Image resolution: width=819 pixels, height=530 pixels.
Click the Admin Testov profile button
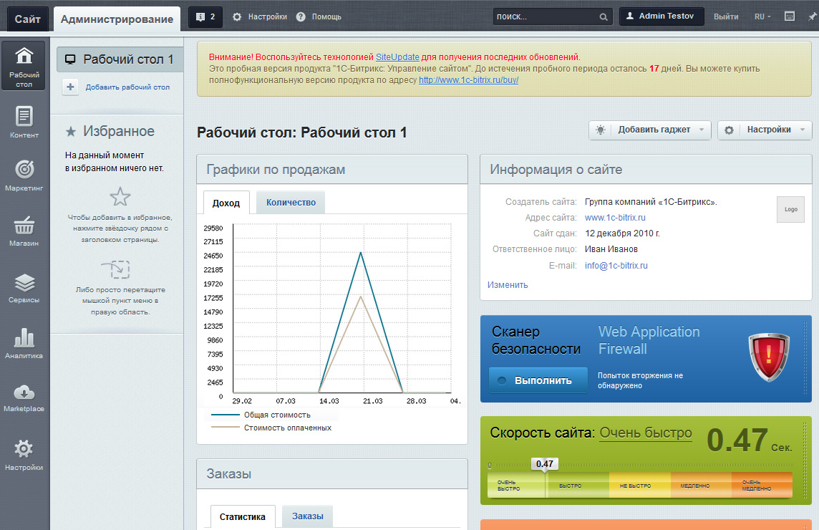pyautogui.click(x=661, y=16)
